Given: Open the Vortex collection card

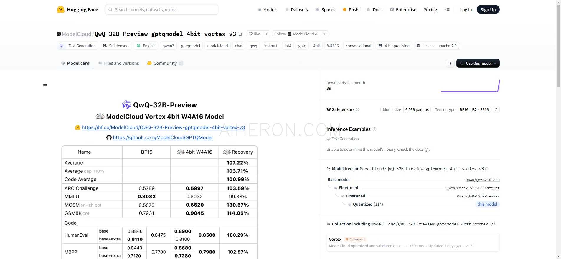Looking at the screenshot, I should coord(413,243).
